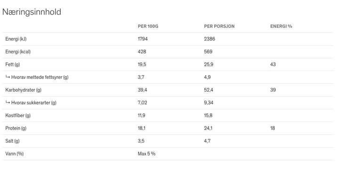Click the Karbohydrater (g) row label
This screenshot has width=339, height=173.
24,90
